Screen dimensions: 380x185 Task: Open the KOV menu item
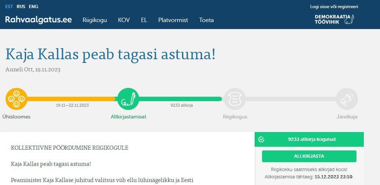coord(124,20)
